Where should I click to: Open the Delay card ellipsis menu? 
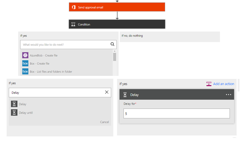[x=228, y=95]
